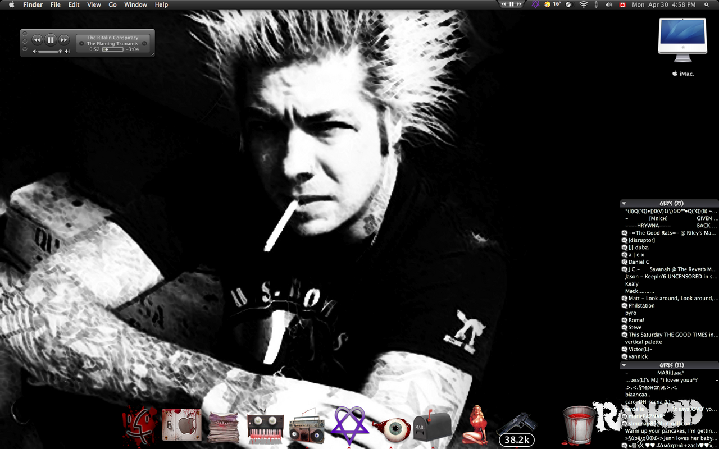Viewport: 719px width, 449px height.
Task: Open the weather menu item showing 16°
Action: click(553, 4)
